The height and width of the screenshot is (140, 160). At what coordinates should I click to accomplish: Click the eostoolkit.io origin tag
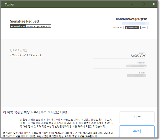pyautogui.click(x=18, y=26)
